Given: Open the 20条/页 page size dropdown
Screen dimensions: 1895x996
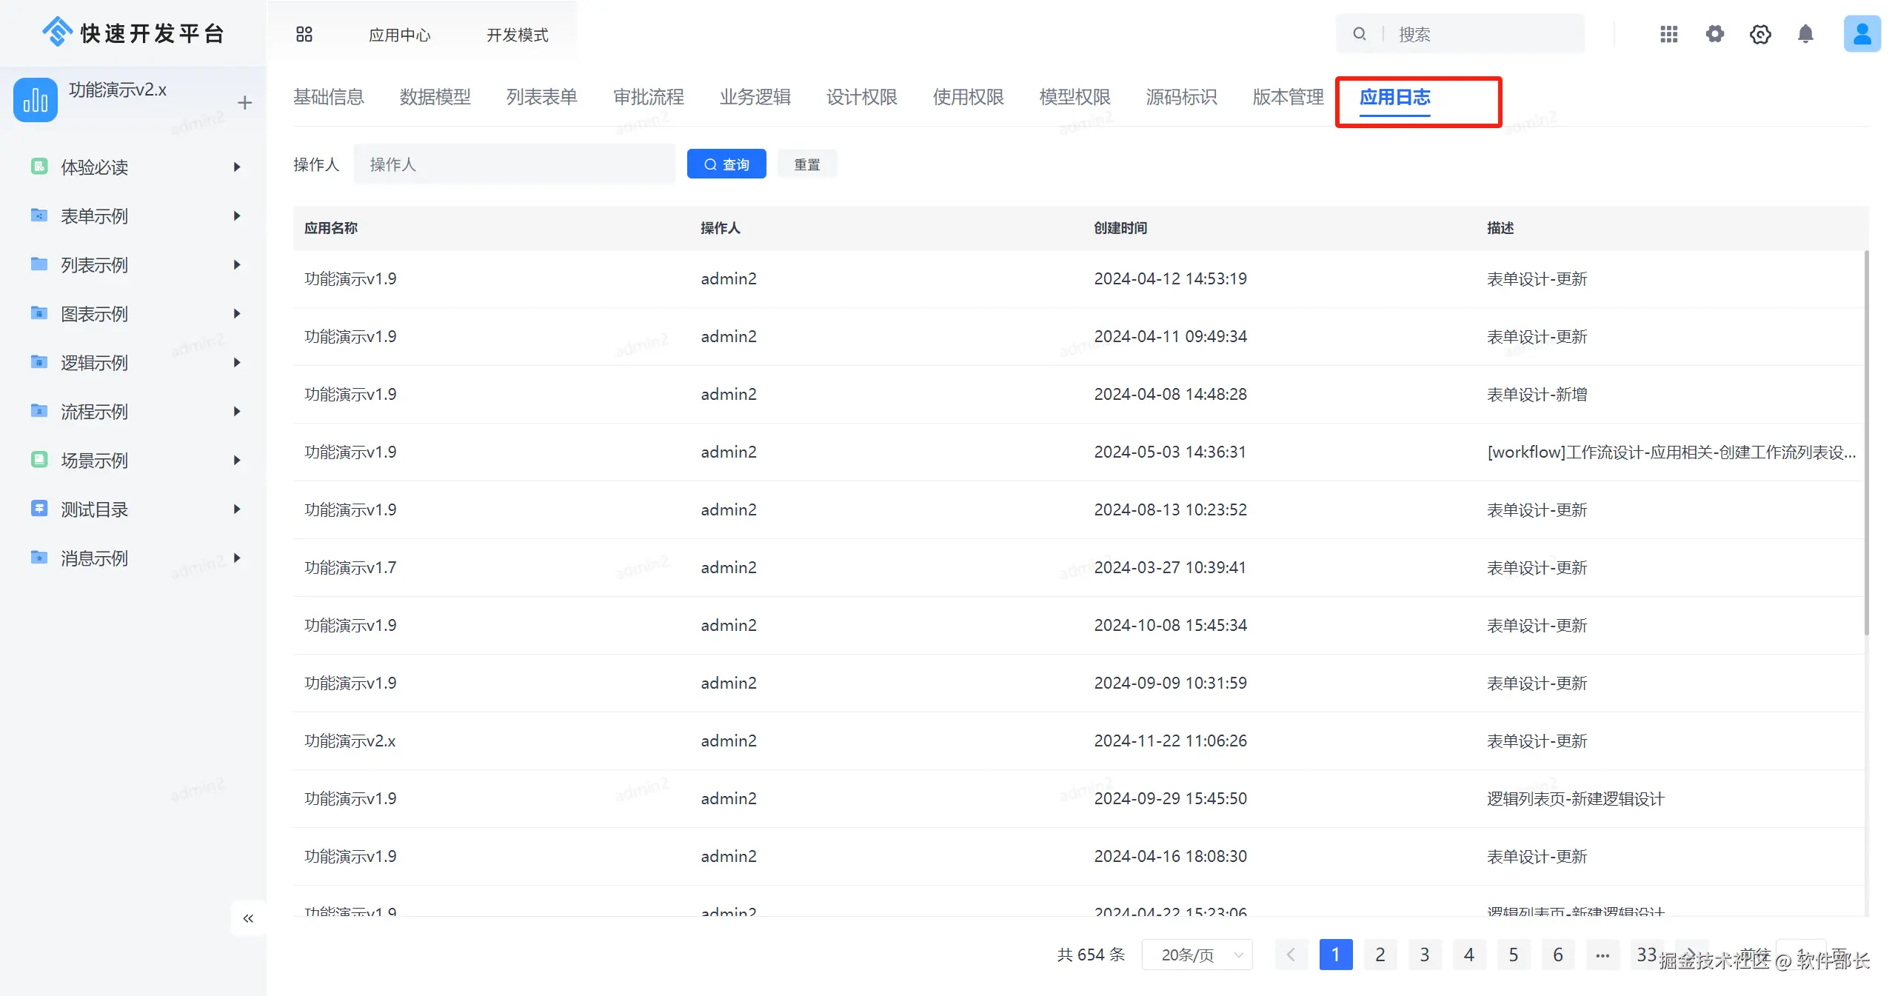Looking at the screenshot, I should [x=1197, y=955].
